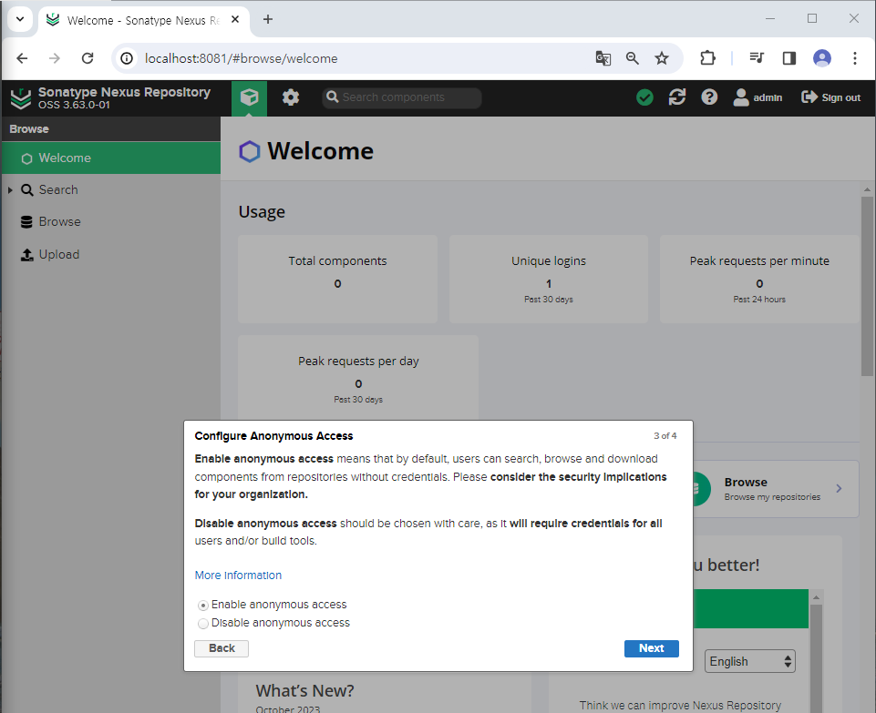Open the tab search dropdown arrow
The width and height of the screenshot is (876, 713).
click(x=20, y=19)
